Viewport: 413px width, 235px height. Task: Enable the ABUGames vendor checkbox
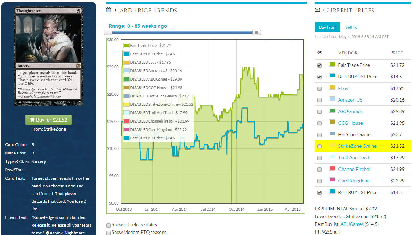point(319,112)
